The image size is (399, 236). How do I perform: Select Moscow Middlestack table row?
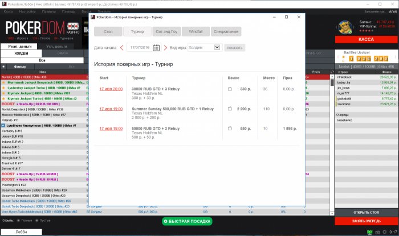(44, 115)
